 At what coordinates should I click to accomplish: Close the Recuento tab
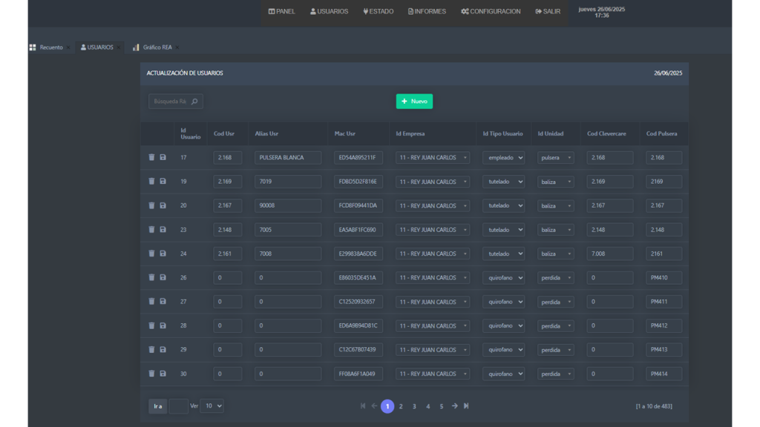(68, 47)
